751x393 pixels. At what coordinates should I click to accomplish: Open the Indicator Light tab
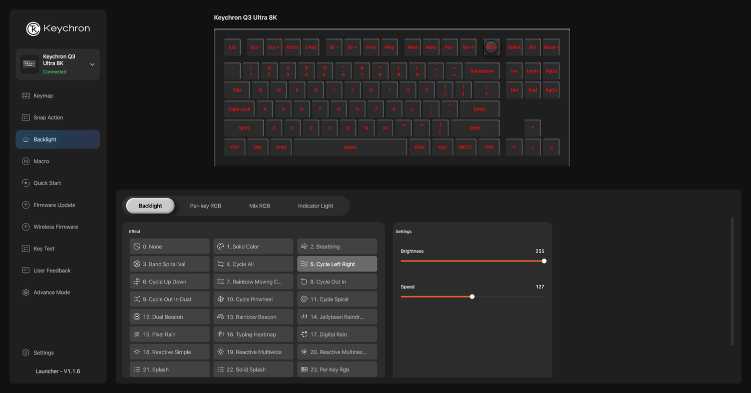315,206
